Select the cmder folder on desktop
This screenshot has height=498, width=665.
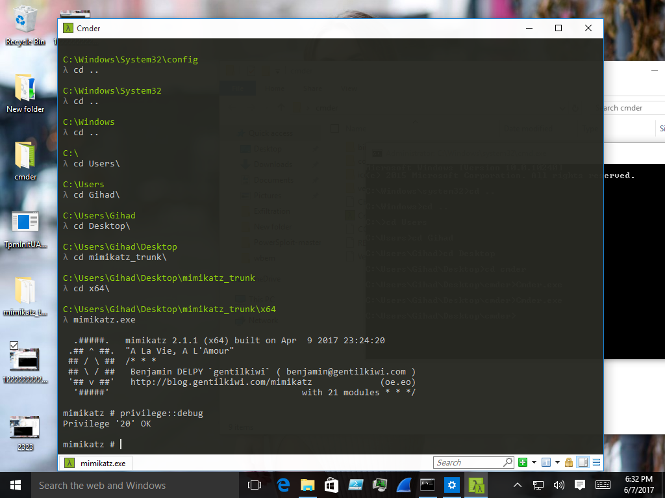coord(25,161)
